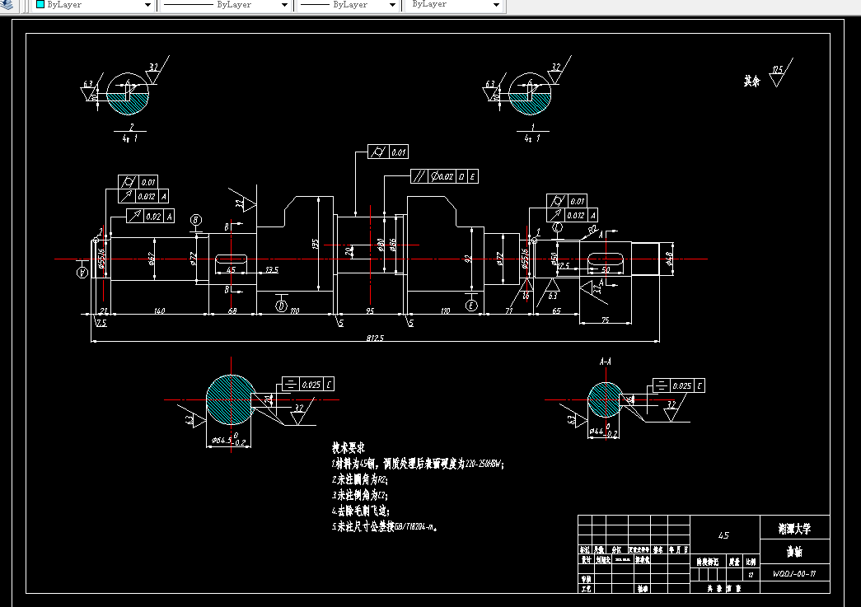Select requirement line 2 未注圆角为R2
Viewport: 861px width, 607px height.
(x=360, y=479)
